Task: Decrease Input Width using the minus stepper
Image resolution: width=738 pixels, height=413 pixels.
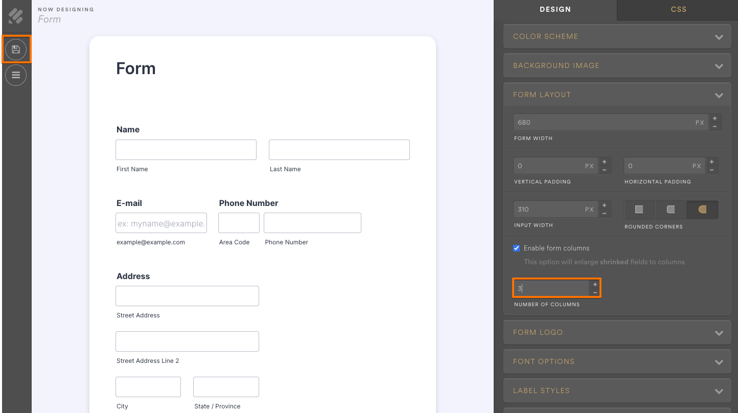Action: click(604, 213)
